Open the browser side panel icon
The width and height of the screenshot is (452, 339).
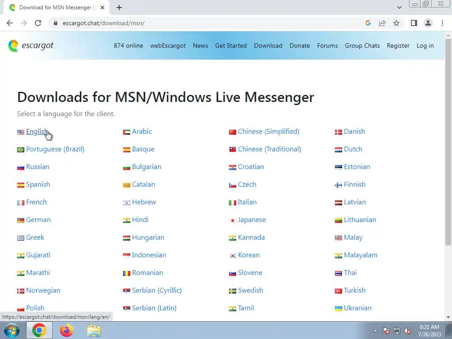coord(414,23)
